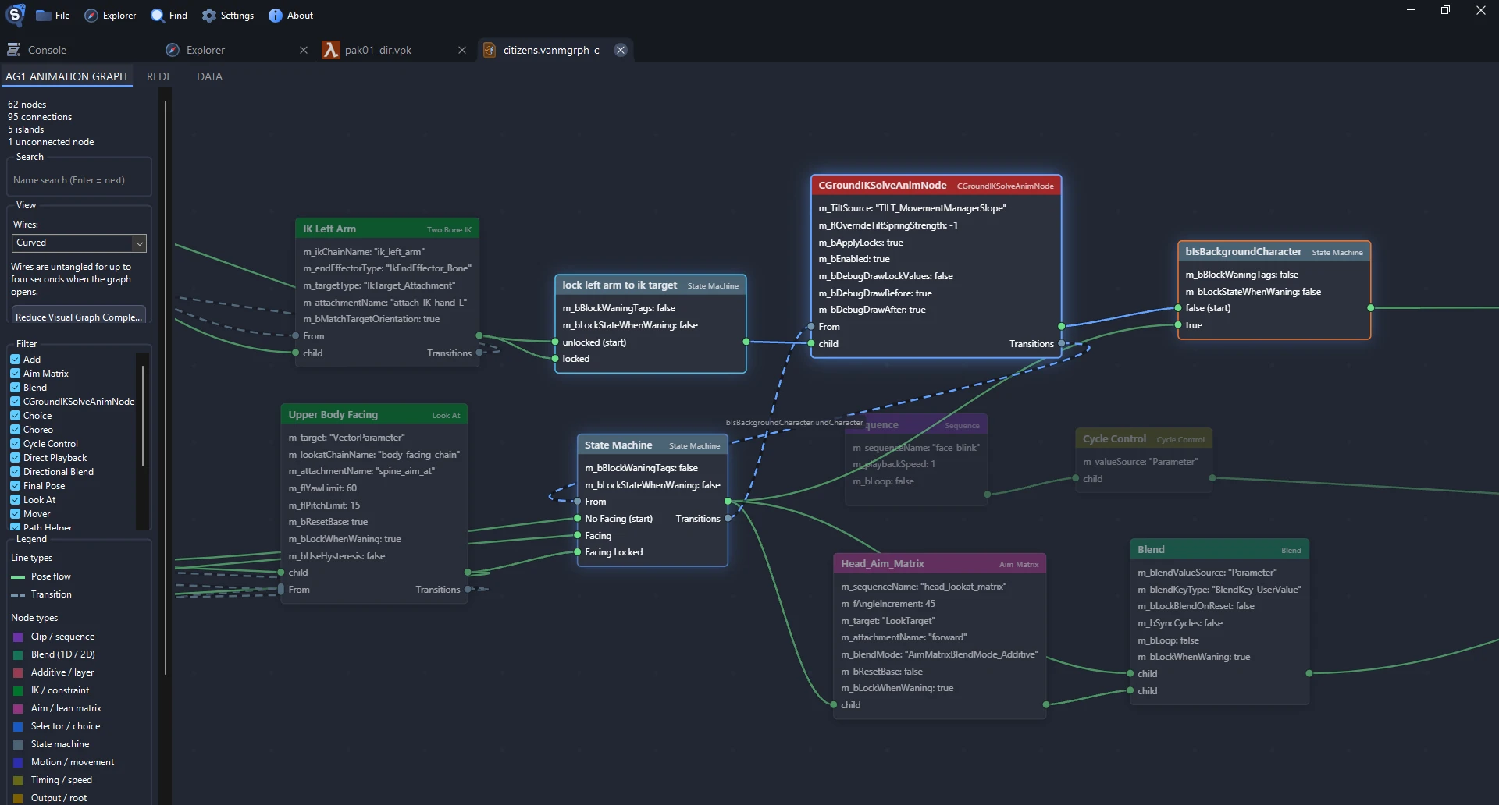The width and height of the screenshot is (1499, 805).
Task: Click the Filter list scrollbar
Action: click(143, 416)
